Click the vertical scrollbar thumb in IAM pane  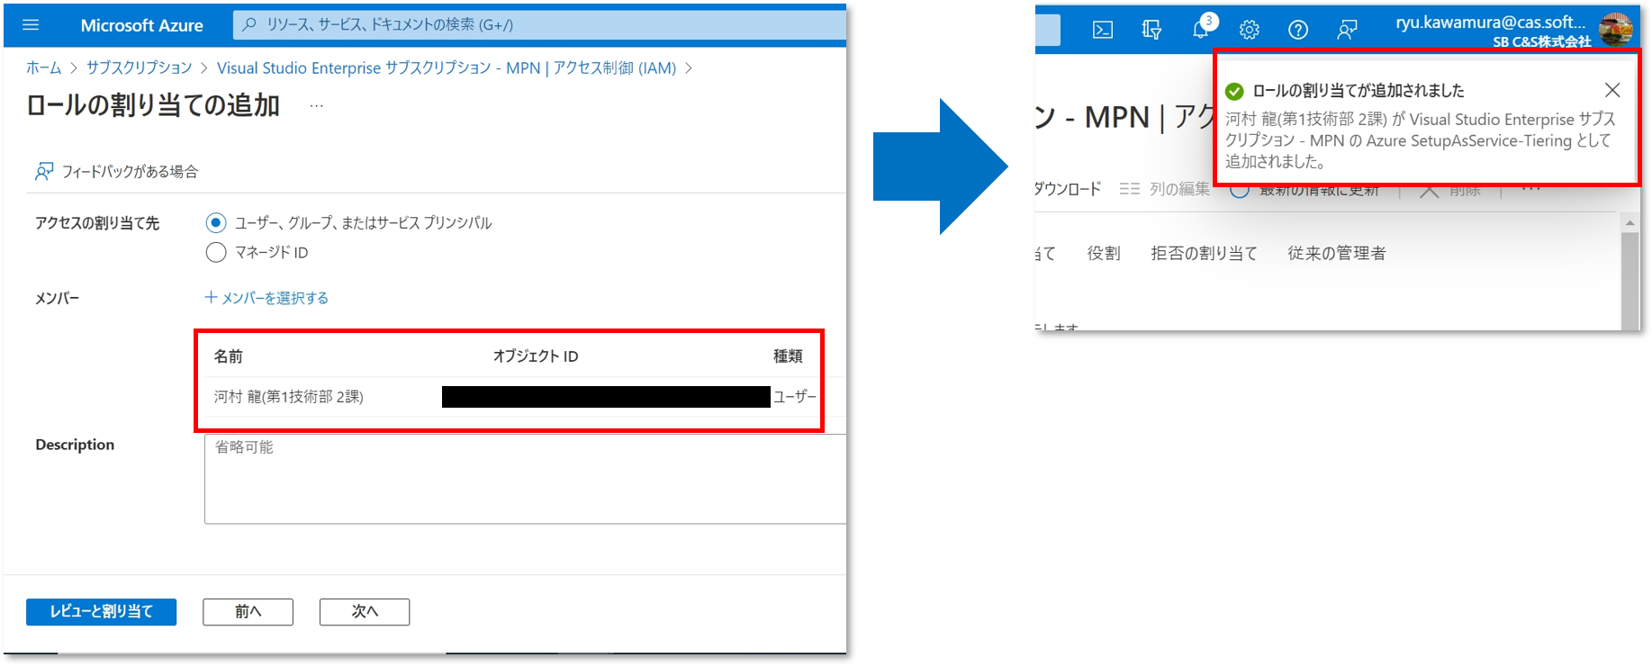click(1629, 281)
